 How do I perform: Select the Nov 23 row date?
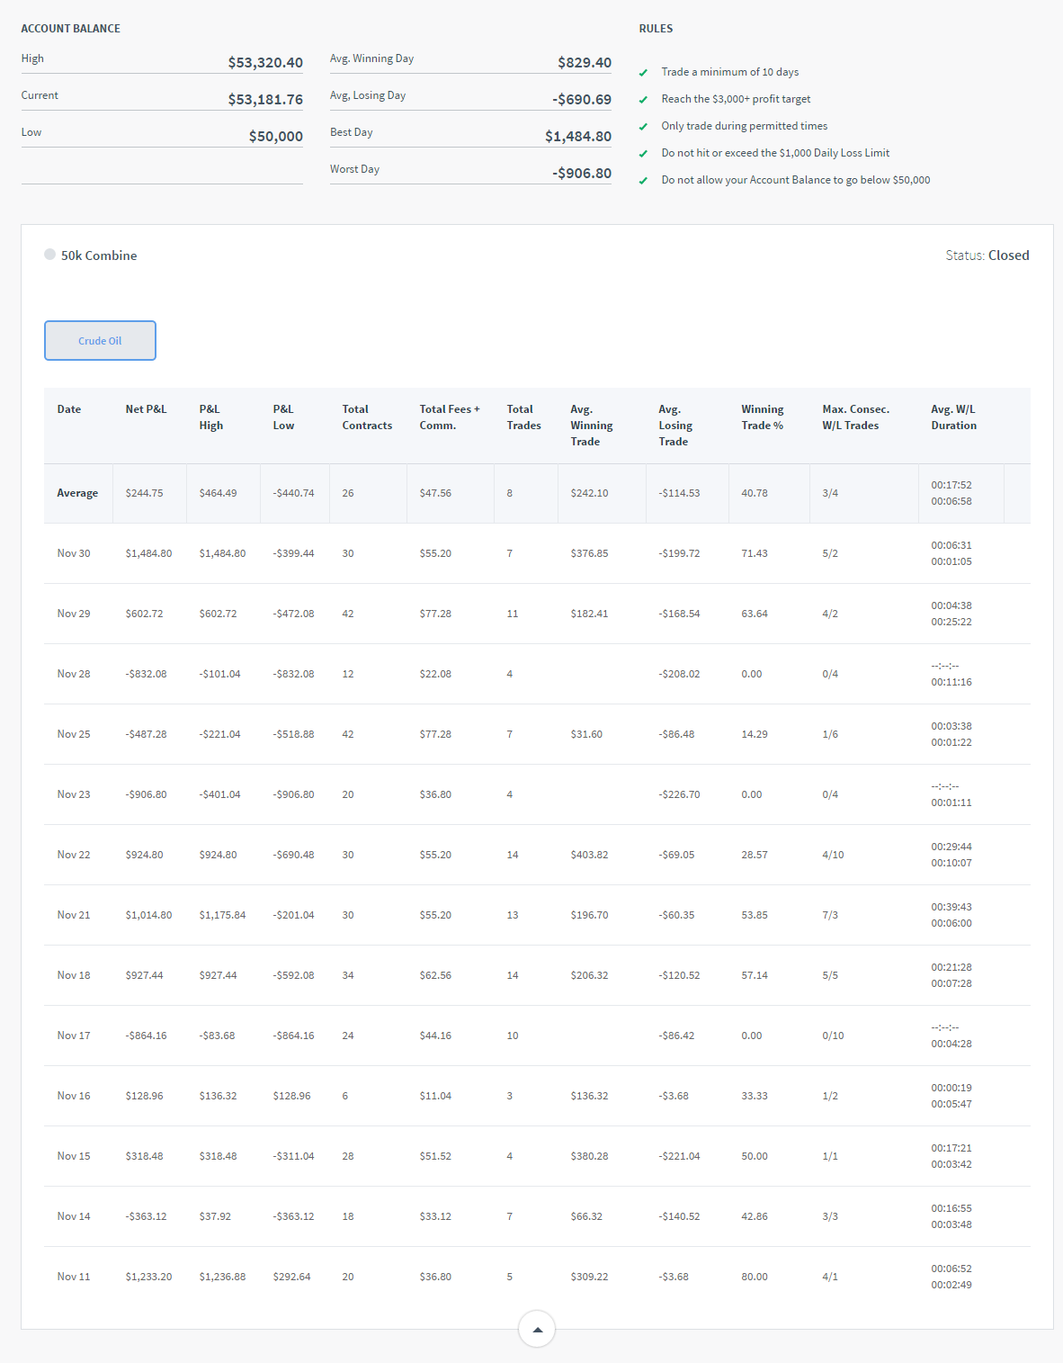pyautogui.click(x=74, y=794)
